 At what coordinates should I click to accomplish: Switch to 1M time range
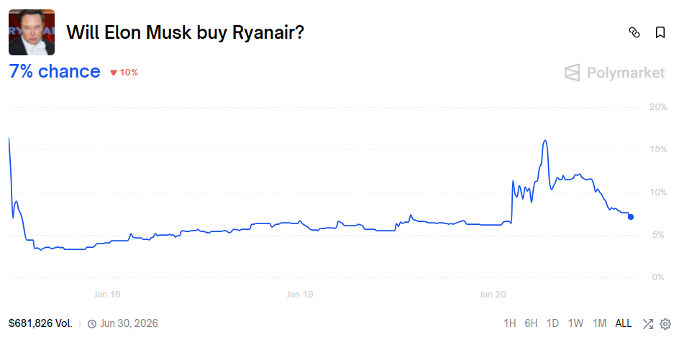click(599, 323)
